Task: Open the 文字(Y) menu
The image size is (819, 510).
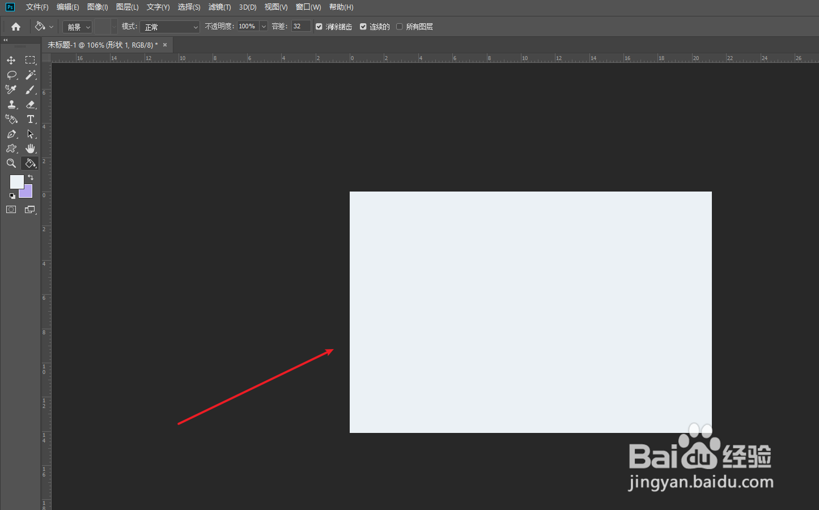Action: (x=158, y=7)
